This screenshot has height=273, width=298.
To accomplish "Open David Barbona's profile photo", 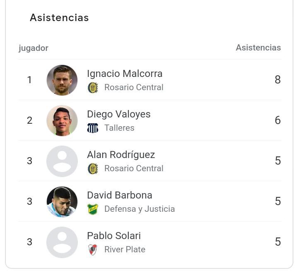I will tap(62, 202).
